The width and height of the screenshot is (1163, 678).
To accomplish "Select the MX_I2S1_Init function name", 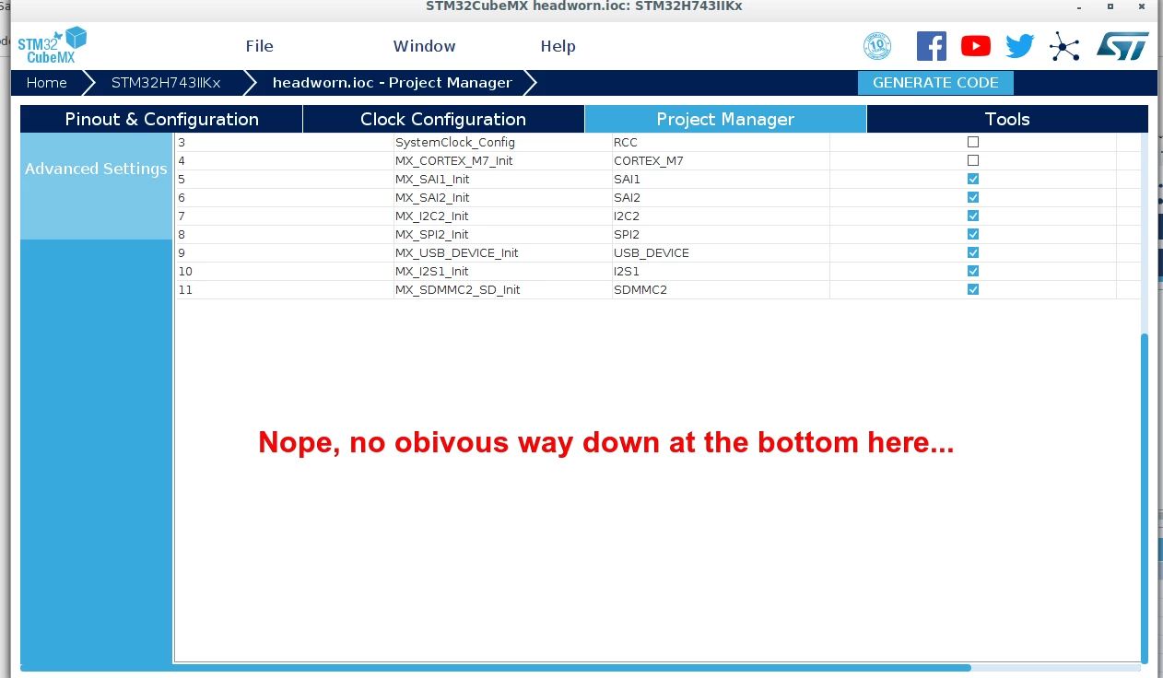I will (432, 272).
